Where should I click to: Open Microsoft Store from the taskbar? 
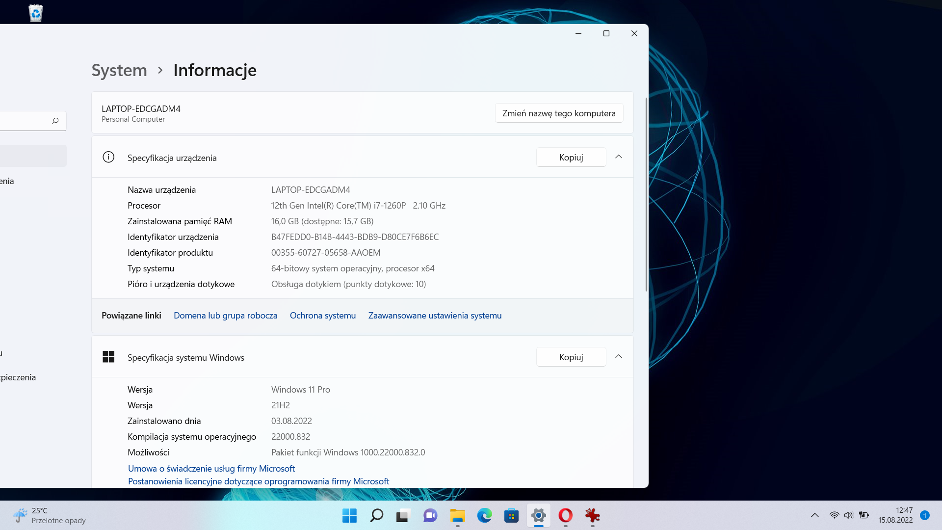click(511, 515)
